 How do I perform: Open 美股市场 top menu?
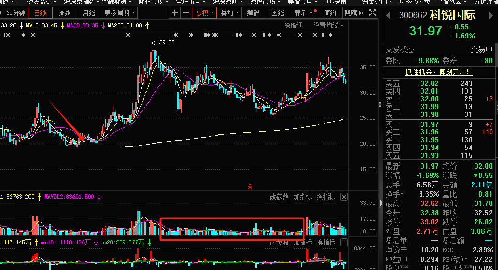coord(302,2)
